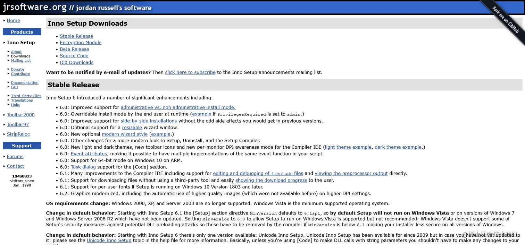Screen dimensions: 525x245
Task: Jump to Encryption Module link
Action: pyautogui.click(x=81, y=43)
